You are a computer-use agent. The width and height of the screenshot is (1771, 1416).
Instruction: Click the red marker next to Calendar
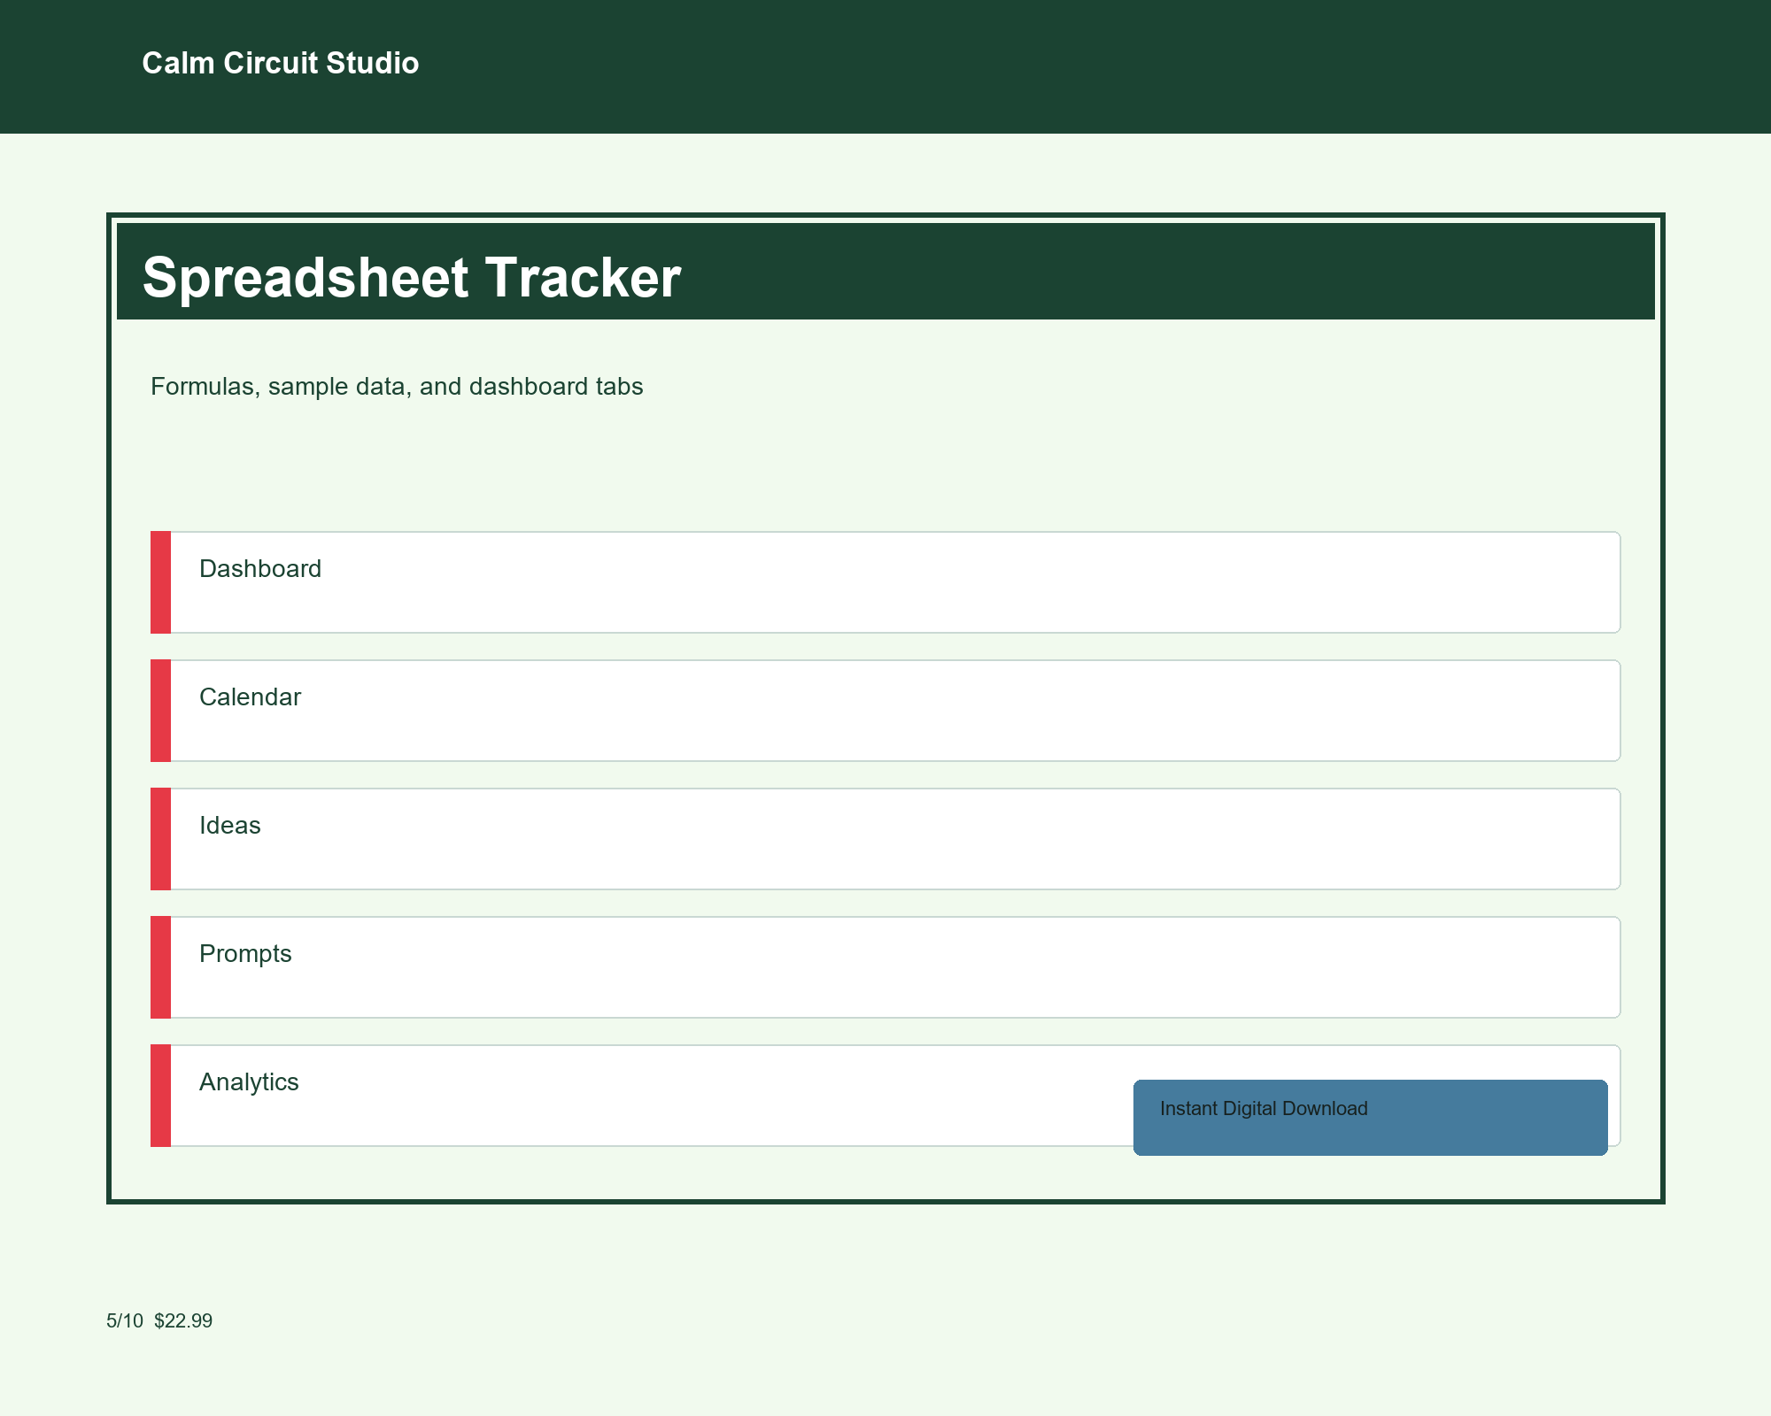161,710
